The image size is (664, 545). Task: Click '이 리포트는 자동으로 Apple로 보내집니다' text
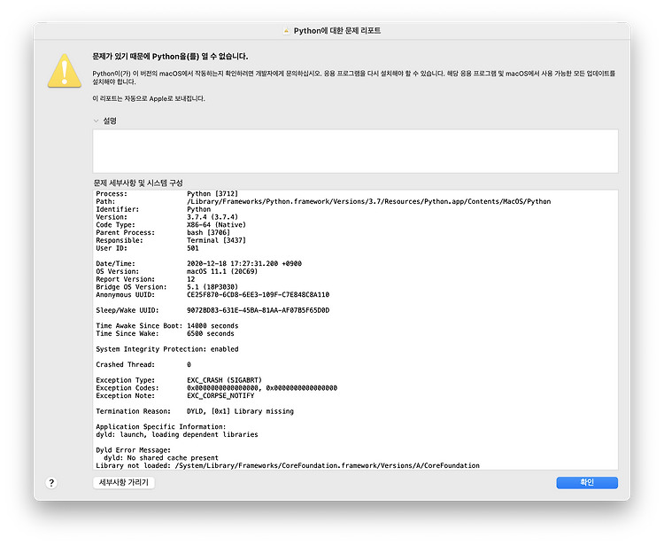[x=149, y=98]
